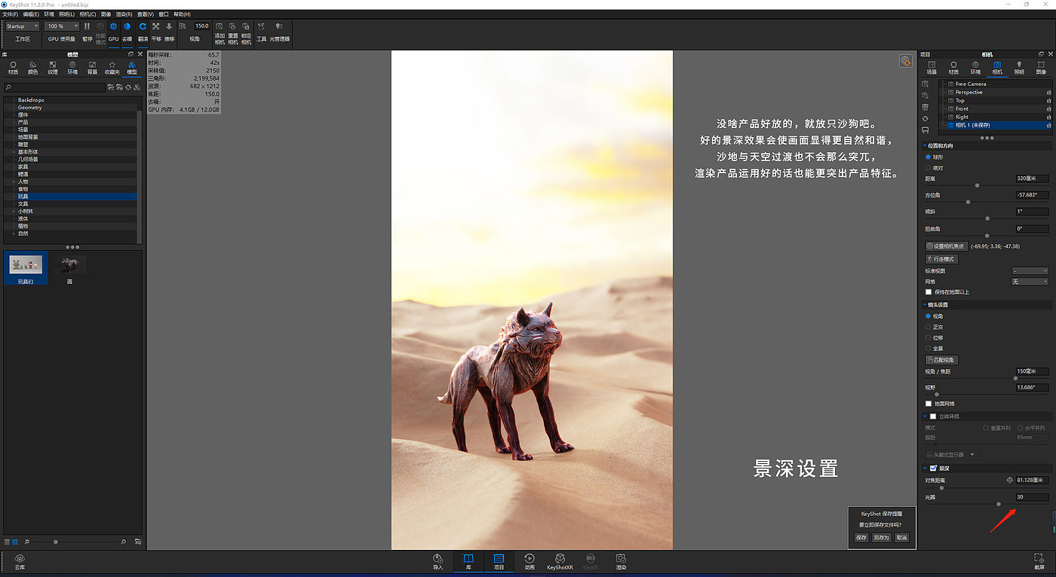This screenshot has width=1056, height=577.
Task: Click Save in the save reminder popup
Action: (x=861, y=538)
